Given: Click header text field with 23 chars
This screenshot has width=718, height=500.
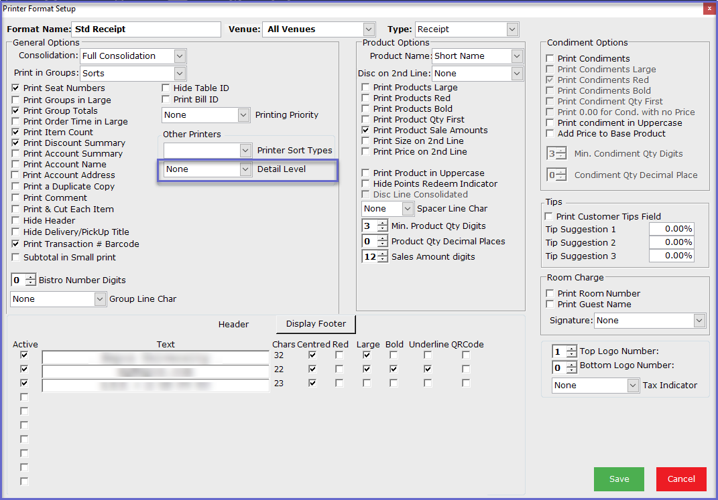Looking at the screenshot, I should point(156,386).
